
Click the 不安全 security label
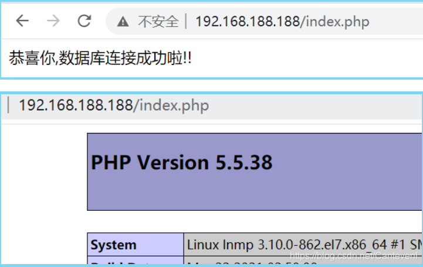pyautogui.click(x=158, y=22)
